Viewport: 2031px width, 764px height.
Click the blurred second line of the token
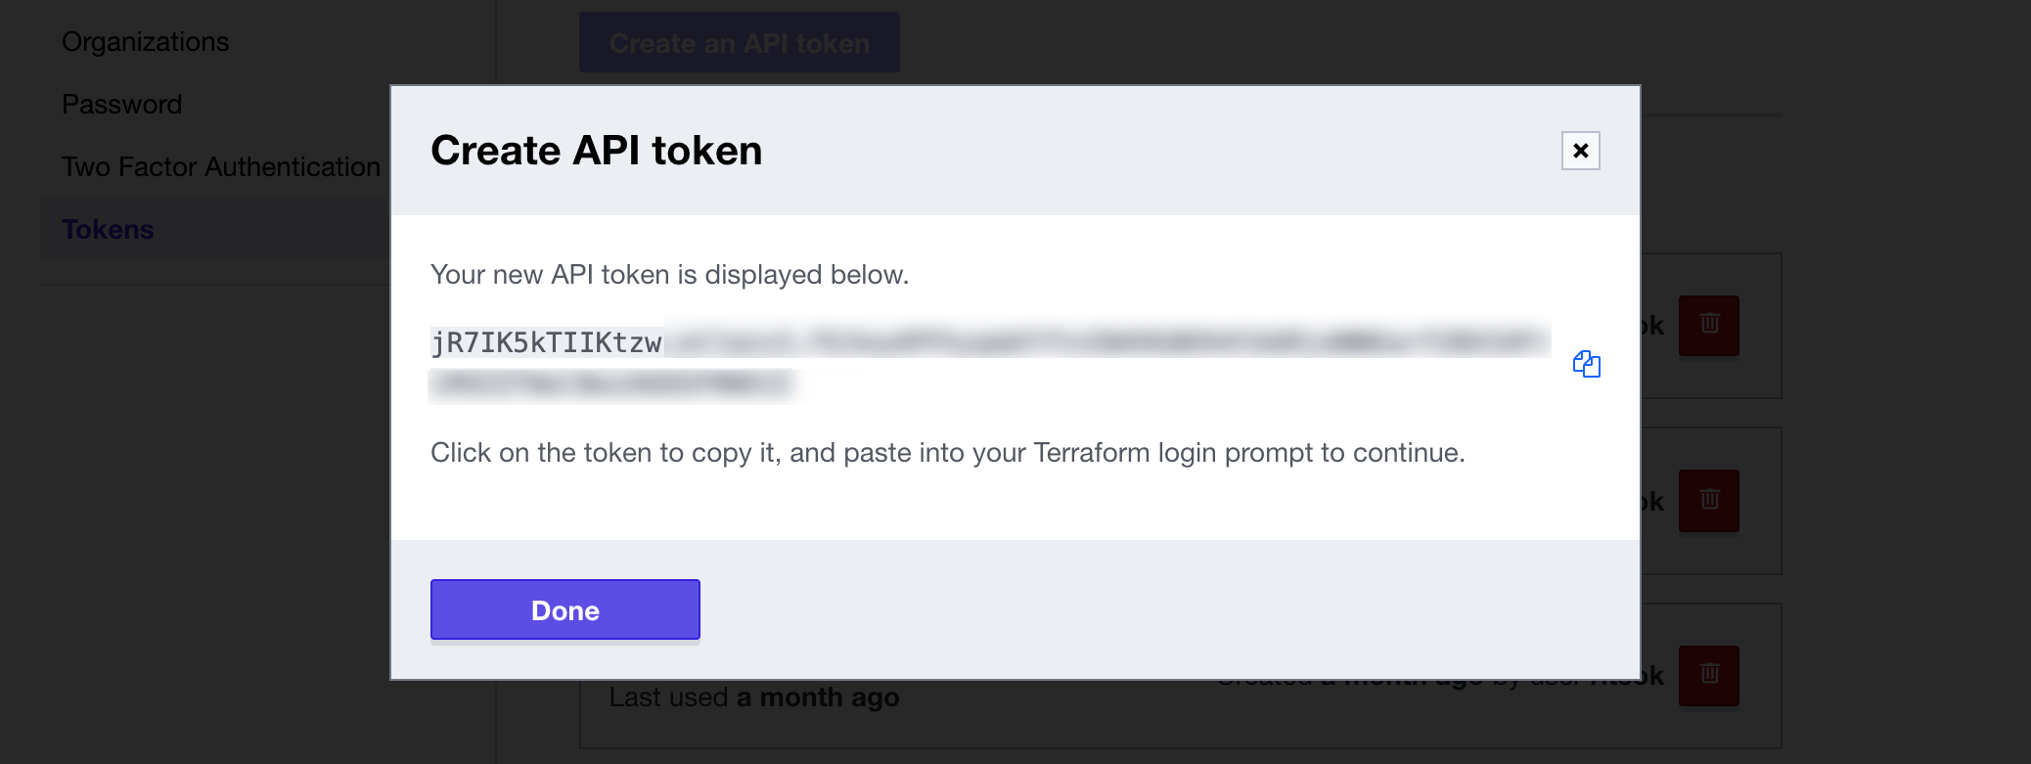[611, 384]
